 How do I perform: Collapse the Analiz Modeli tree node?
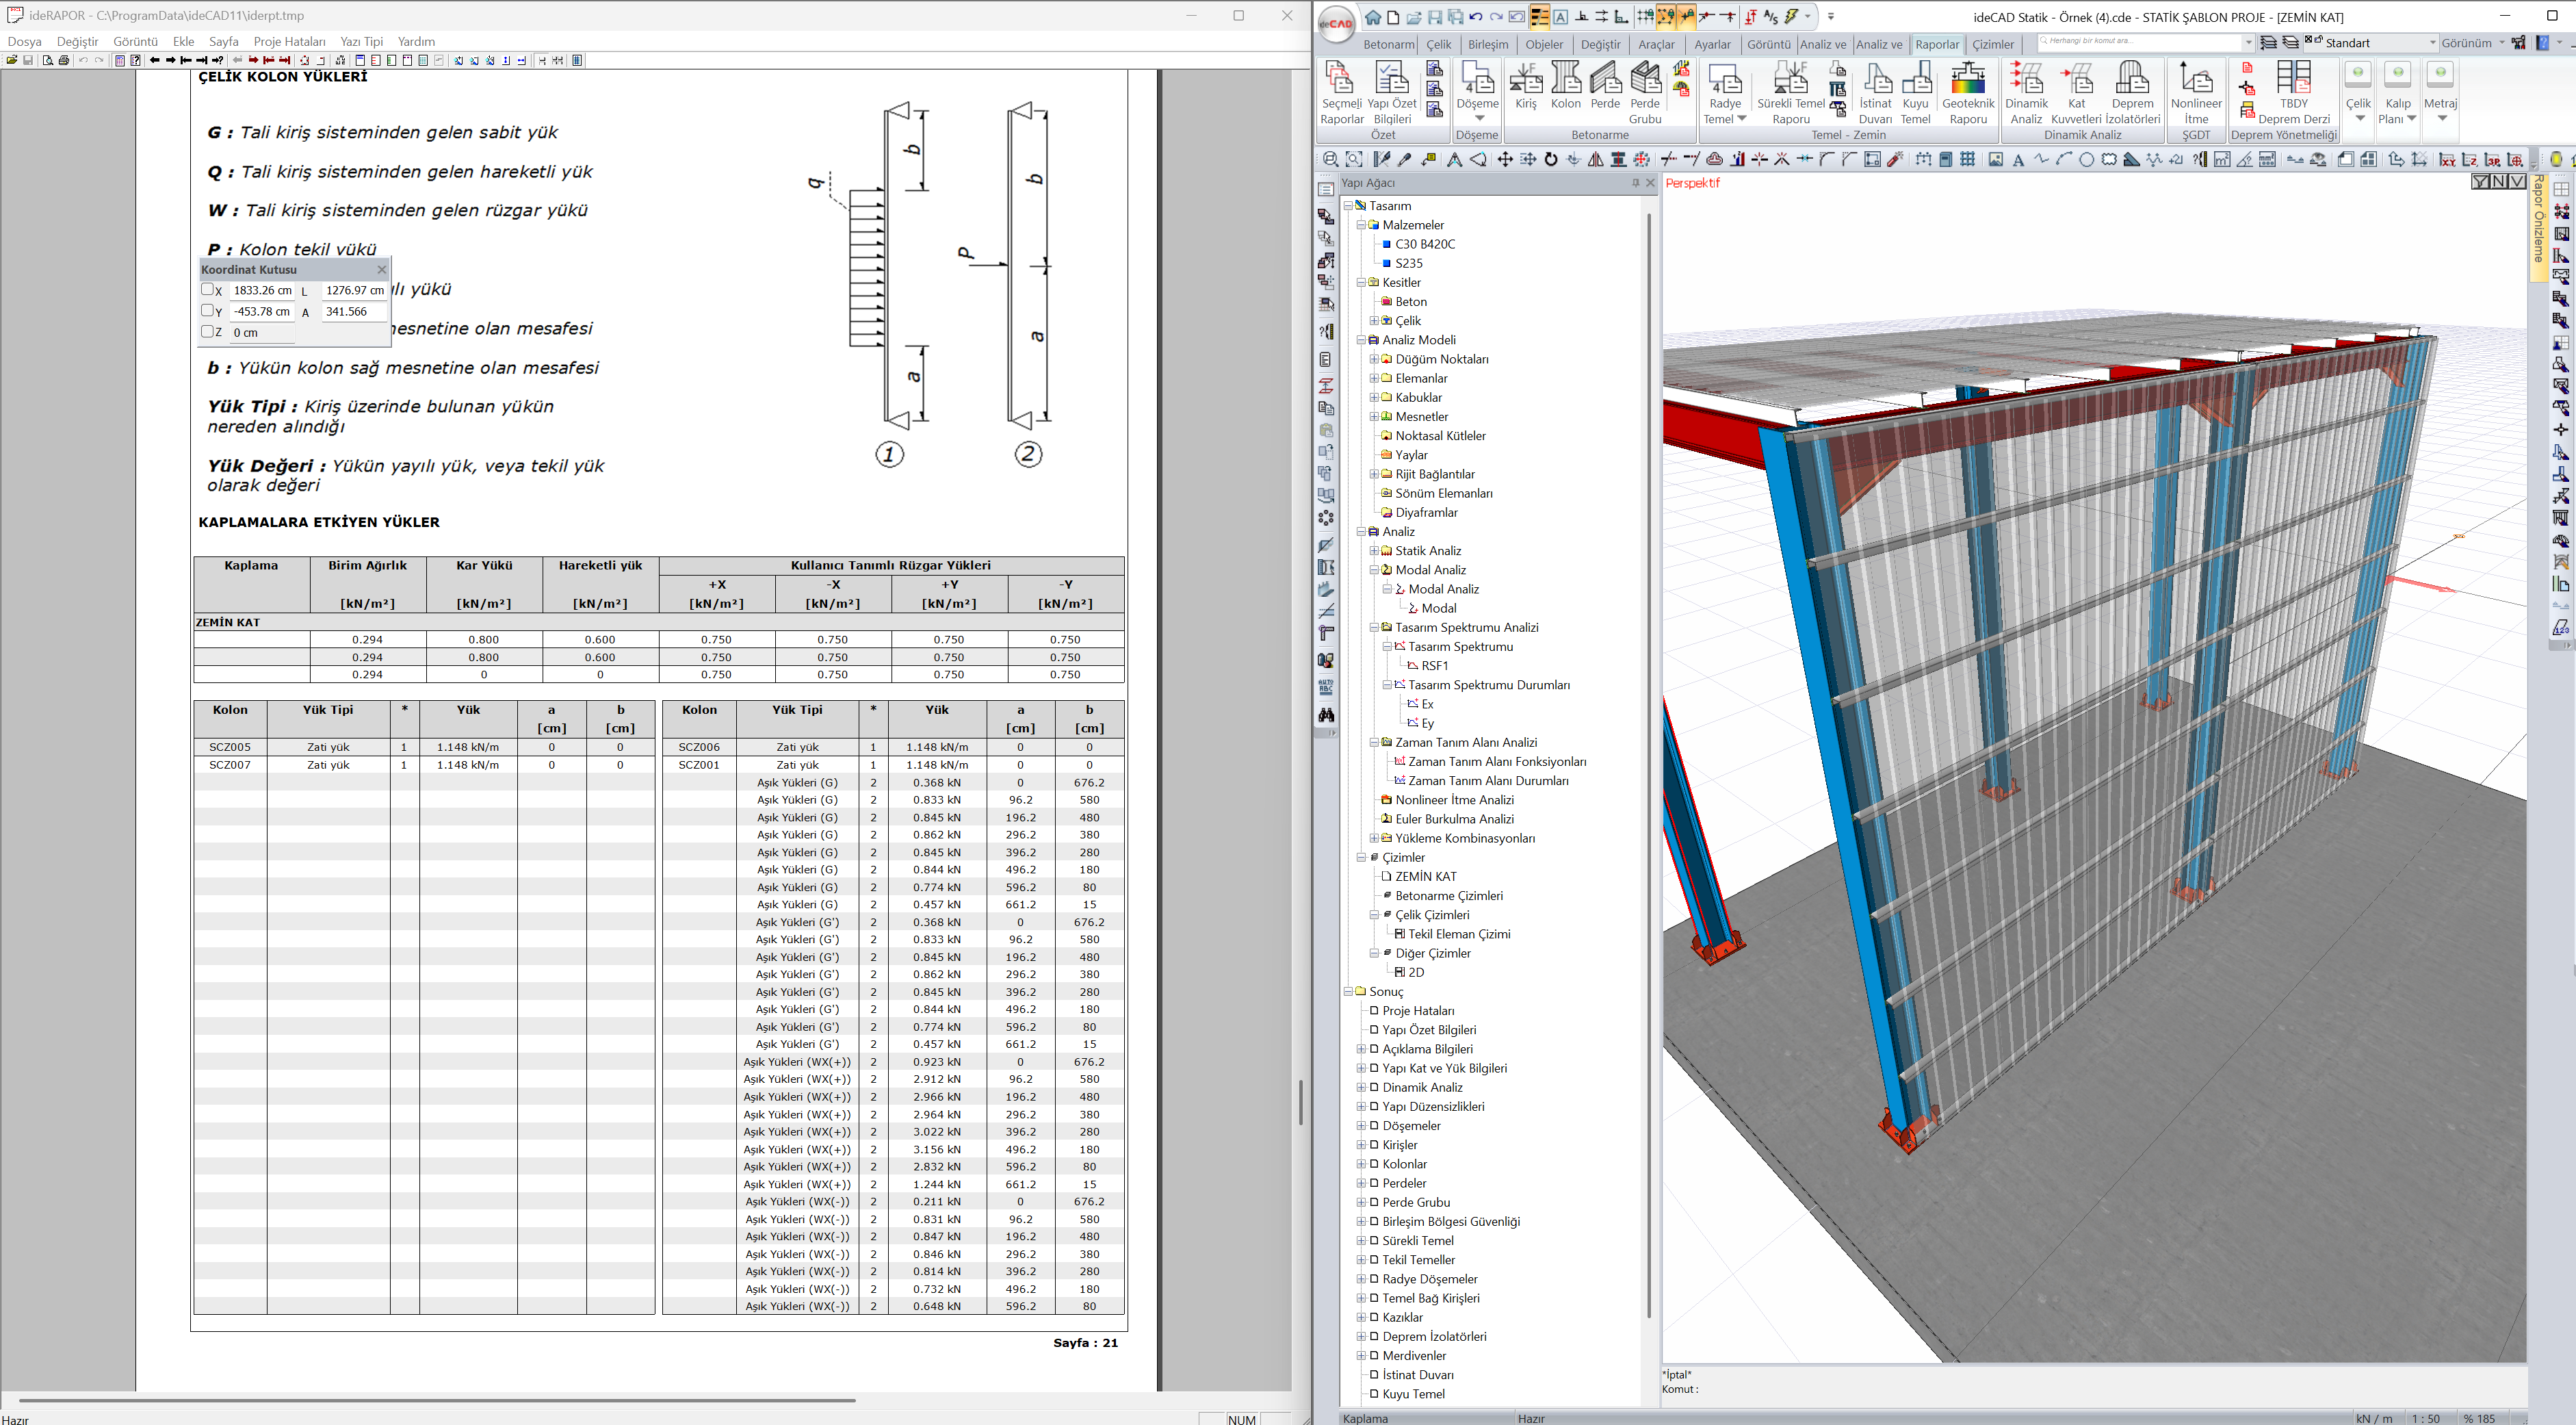click(1361, 340)
